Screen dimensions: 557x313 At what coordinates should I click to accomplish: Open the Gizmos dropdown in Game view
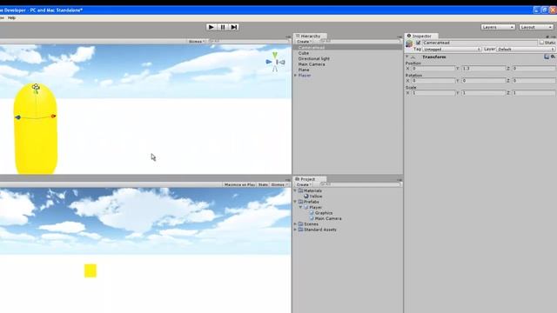[x=279, y=184]
